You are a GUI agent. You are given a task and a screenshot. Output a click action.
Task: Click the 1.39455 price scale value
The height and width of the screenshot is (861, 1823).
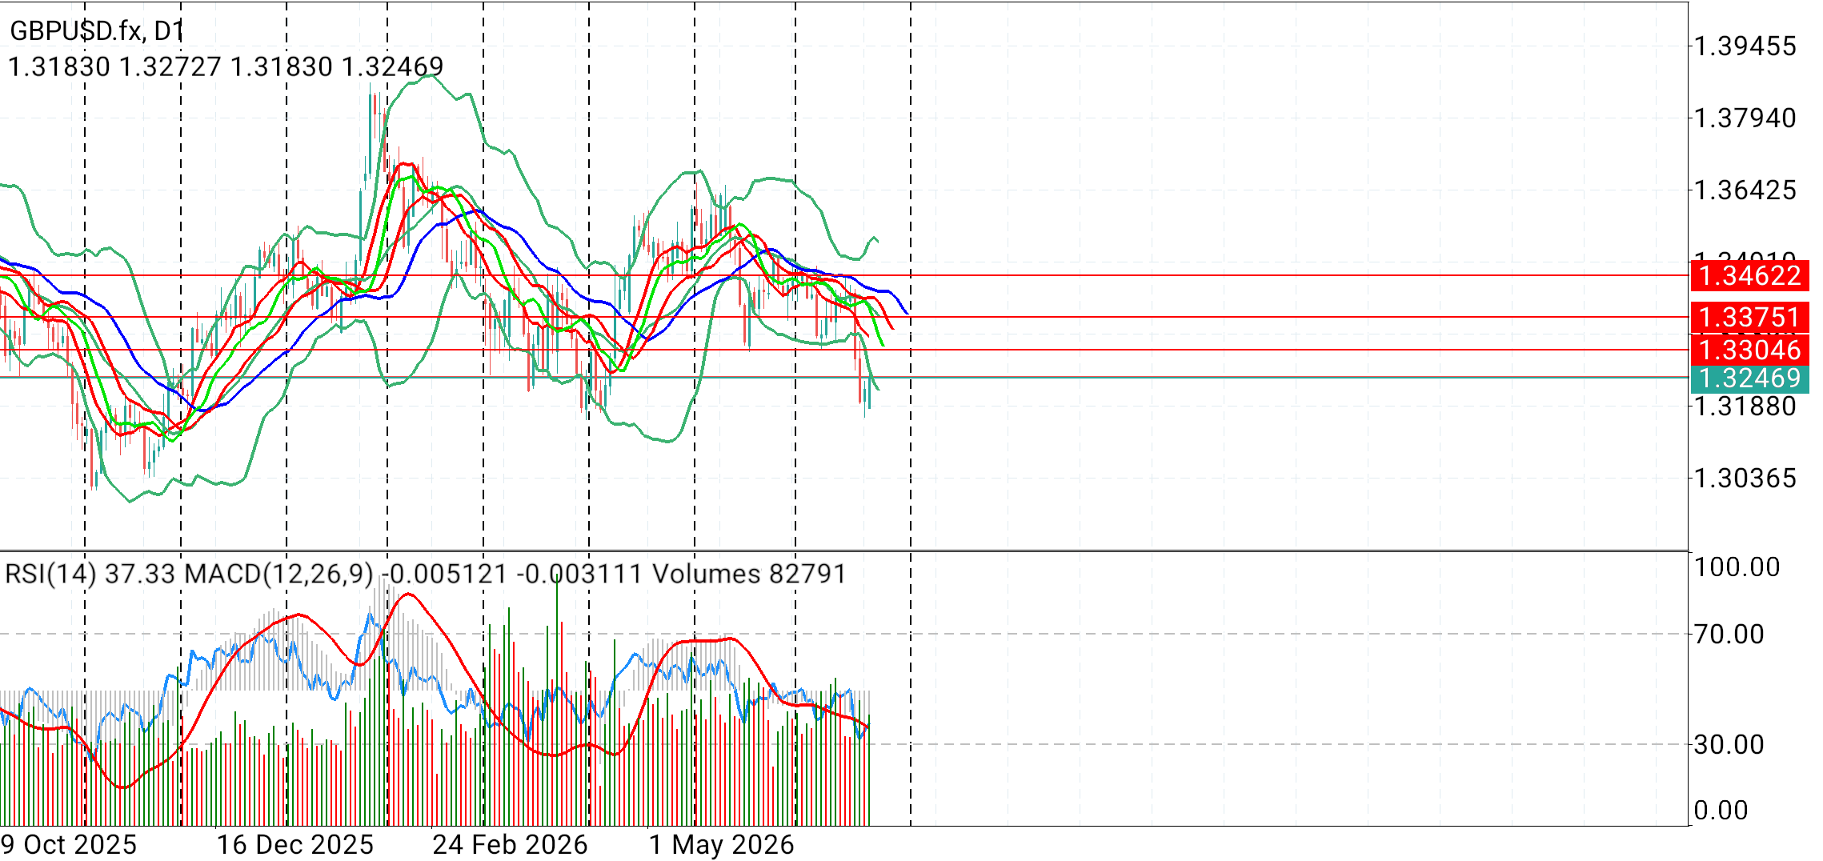click(x=1745, y=46)
